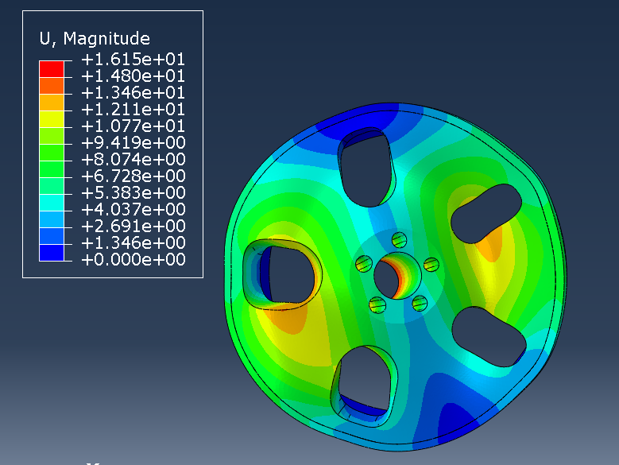Click the legend value +1.346e+01
Viewport: 619px width, 465px height.
pos(133,93)
